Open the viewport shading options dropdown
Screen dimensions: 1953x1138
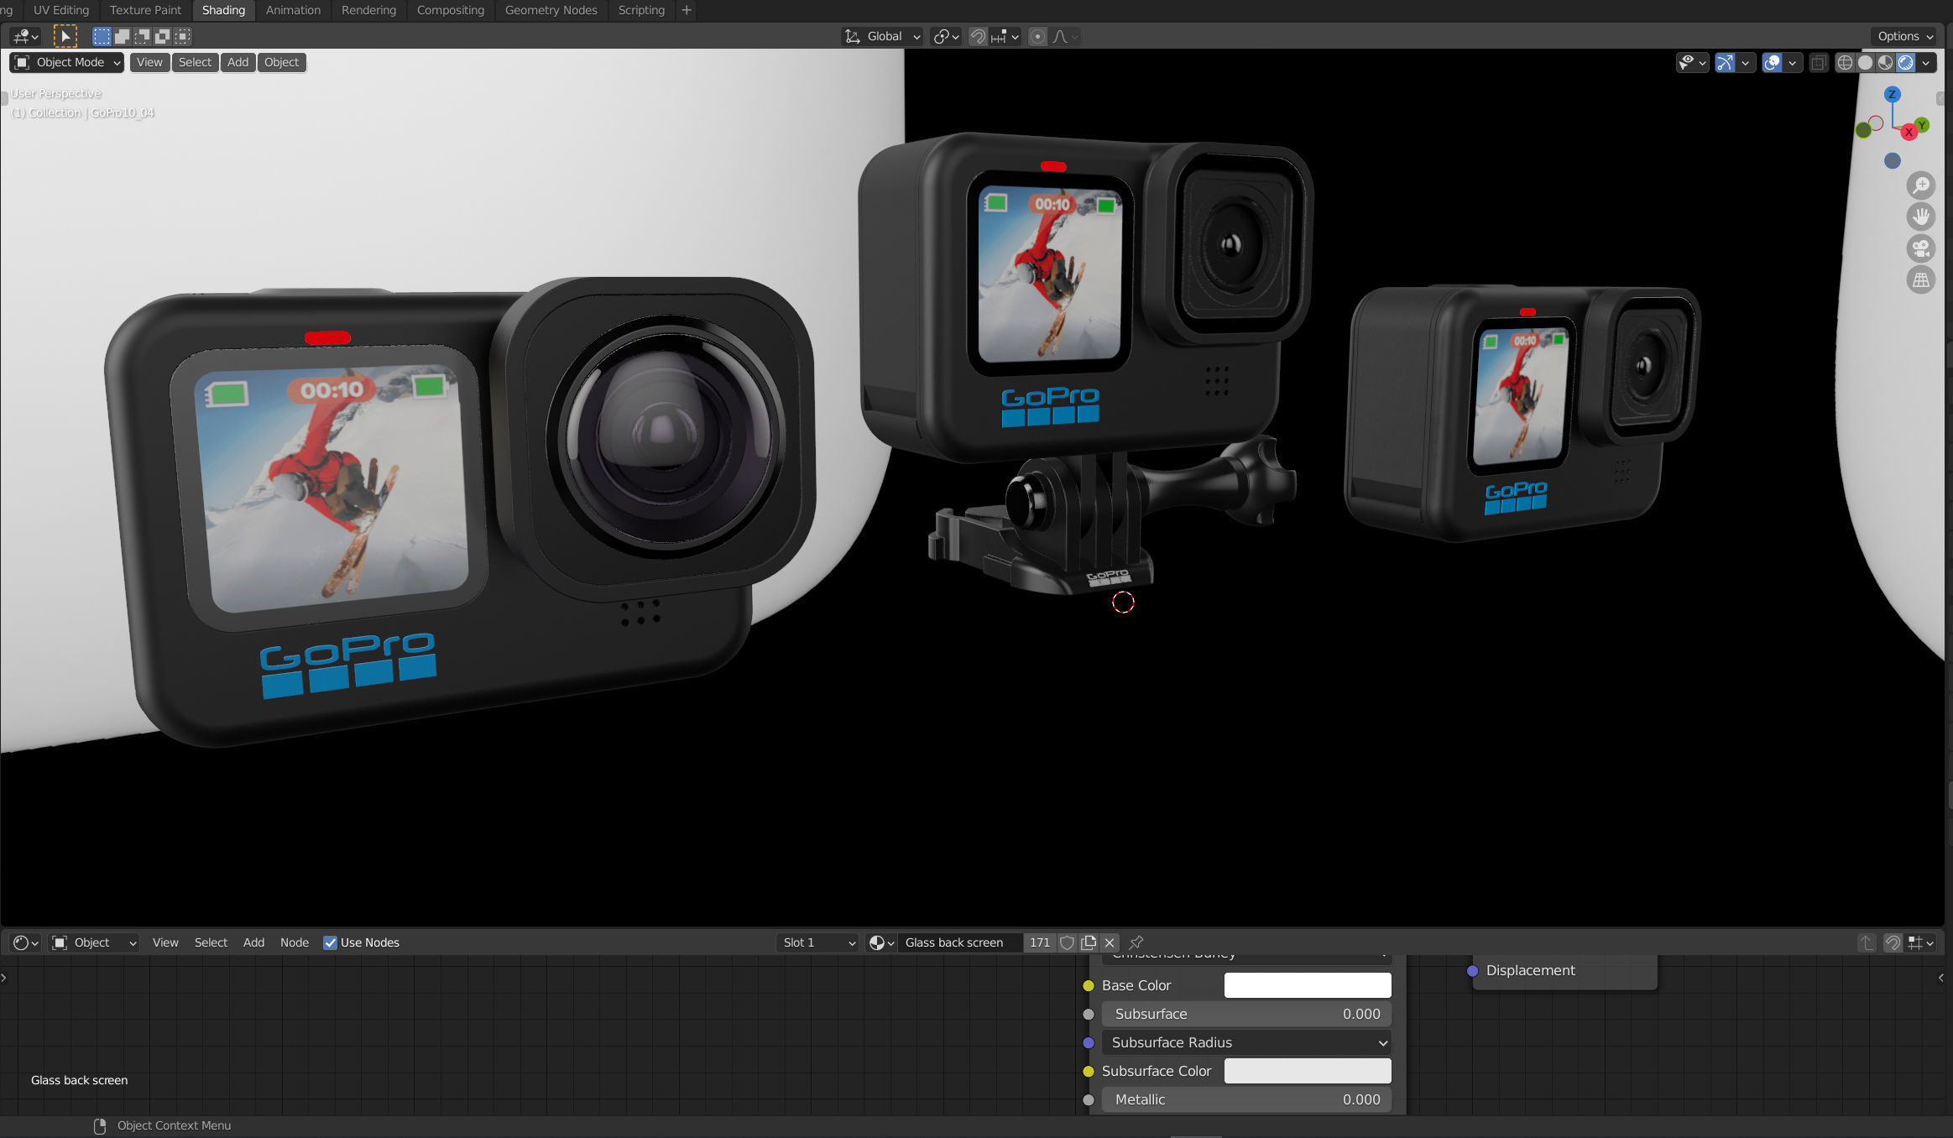coord(1926,62)
